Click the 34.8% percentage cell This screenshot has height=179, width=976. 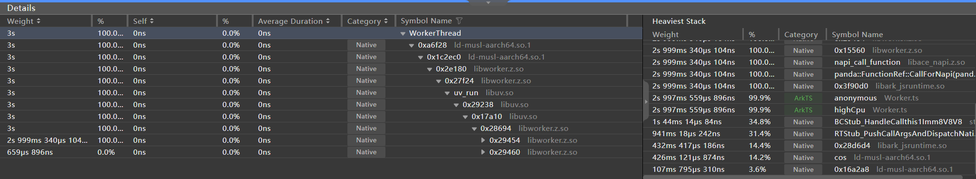(759, 122)
